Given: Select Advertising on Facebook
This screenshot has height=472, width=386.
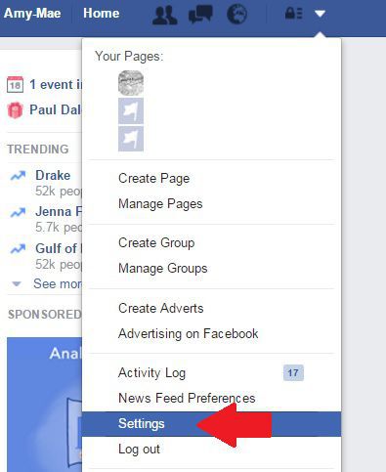Looking at the screenshot, I should [189, 333].
